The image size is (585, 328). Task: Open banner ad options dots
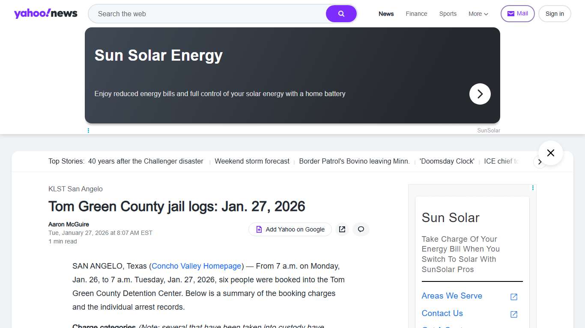point(88,131)
